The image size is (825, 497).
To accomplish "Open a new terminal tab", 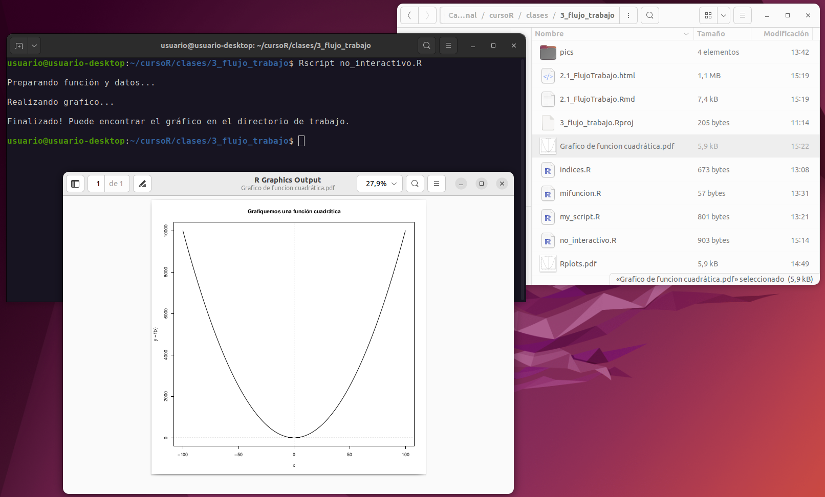I will pos(19,46).
